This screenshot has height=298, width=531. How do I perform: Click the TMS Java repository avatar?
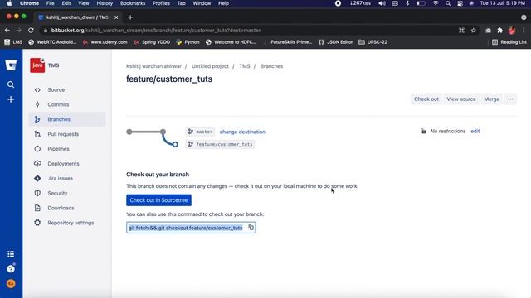click(37, 65)
